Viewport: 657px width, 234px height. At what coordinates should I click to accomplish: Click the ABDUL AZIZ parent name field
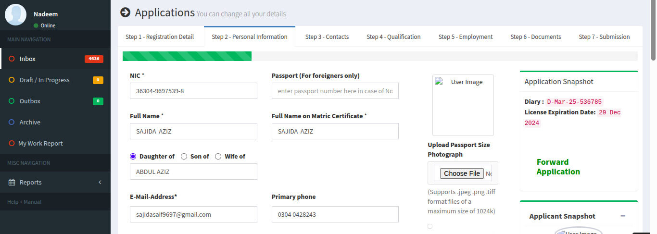pyautogui.click(x=193, y=172)
